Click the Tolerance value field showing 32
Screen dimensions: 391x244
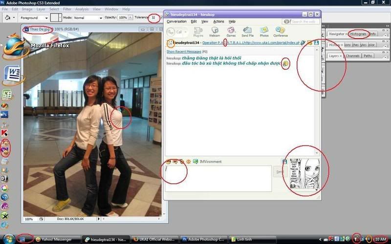[154, 18]
